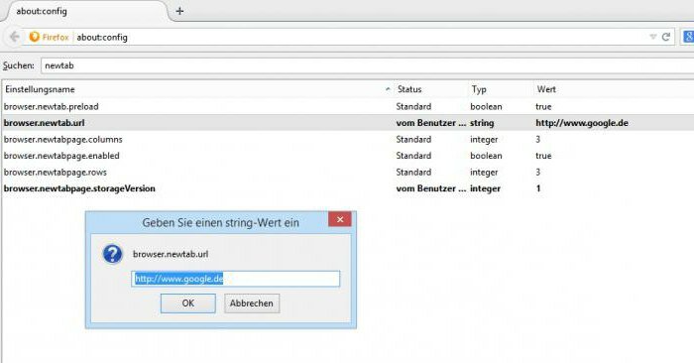Sort by the Status column header
Viewport: 694px width, 363px height.
coord(409,89)
